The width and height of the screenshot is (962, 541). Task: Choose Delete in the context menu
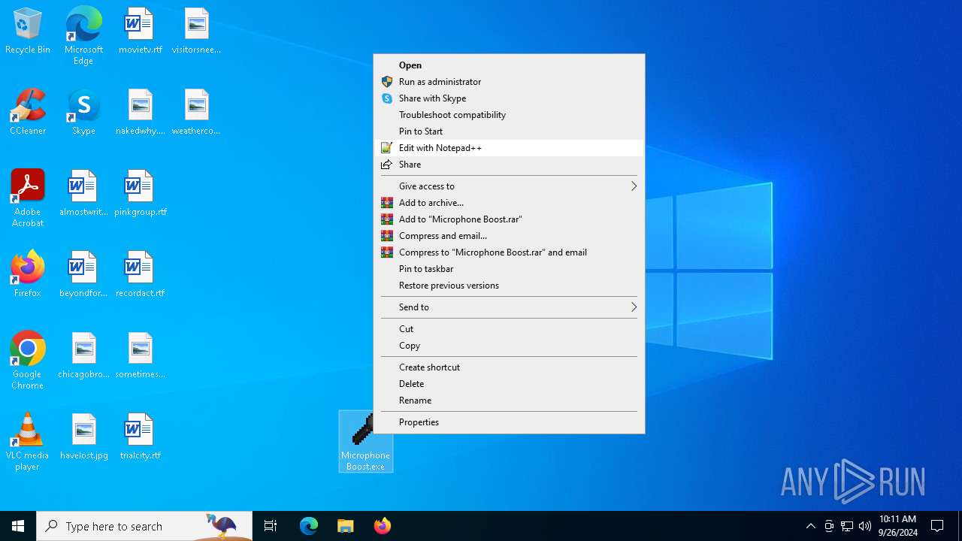tap(509, 384)
